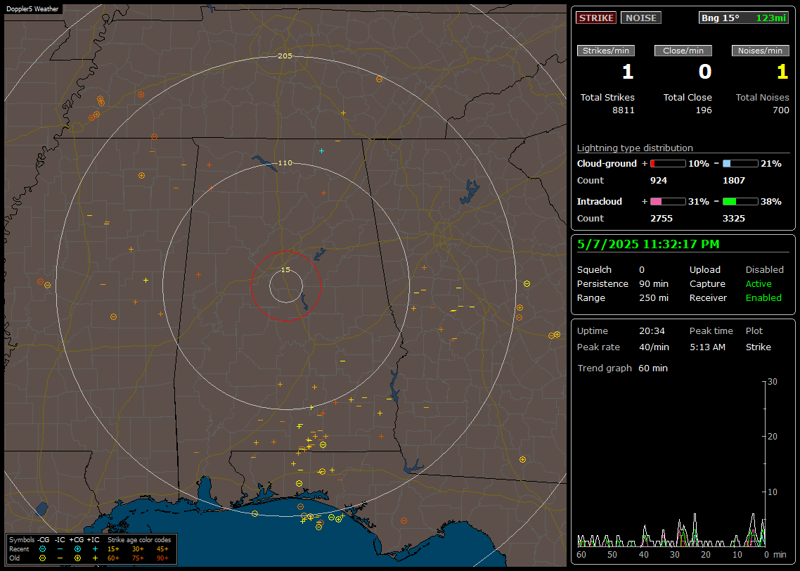Click the yellow old -CG legend symbol
The height and width of the screenshot is (571, 800).
click(42, 558)
